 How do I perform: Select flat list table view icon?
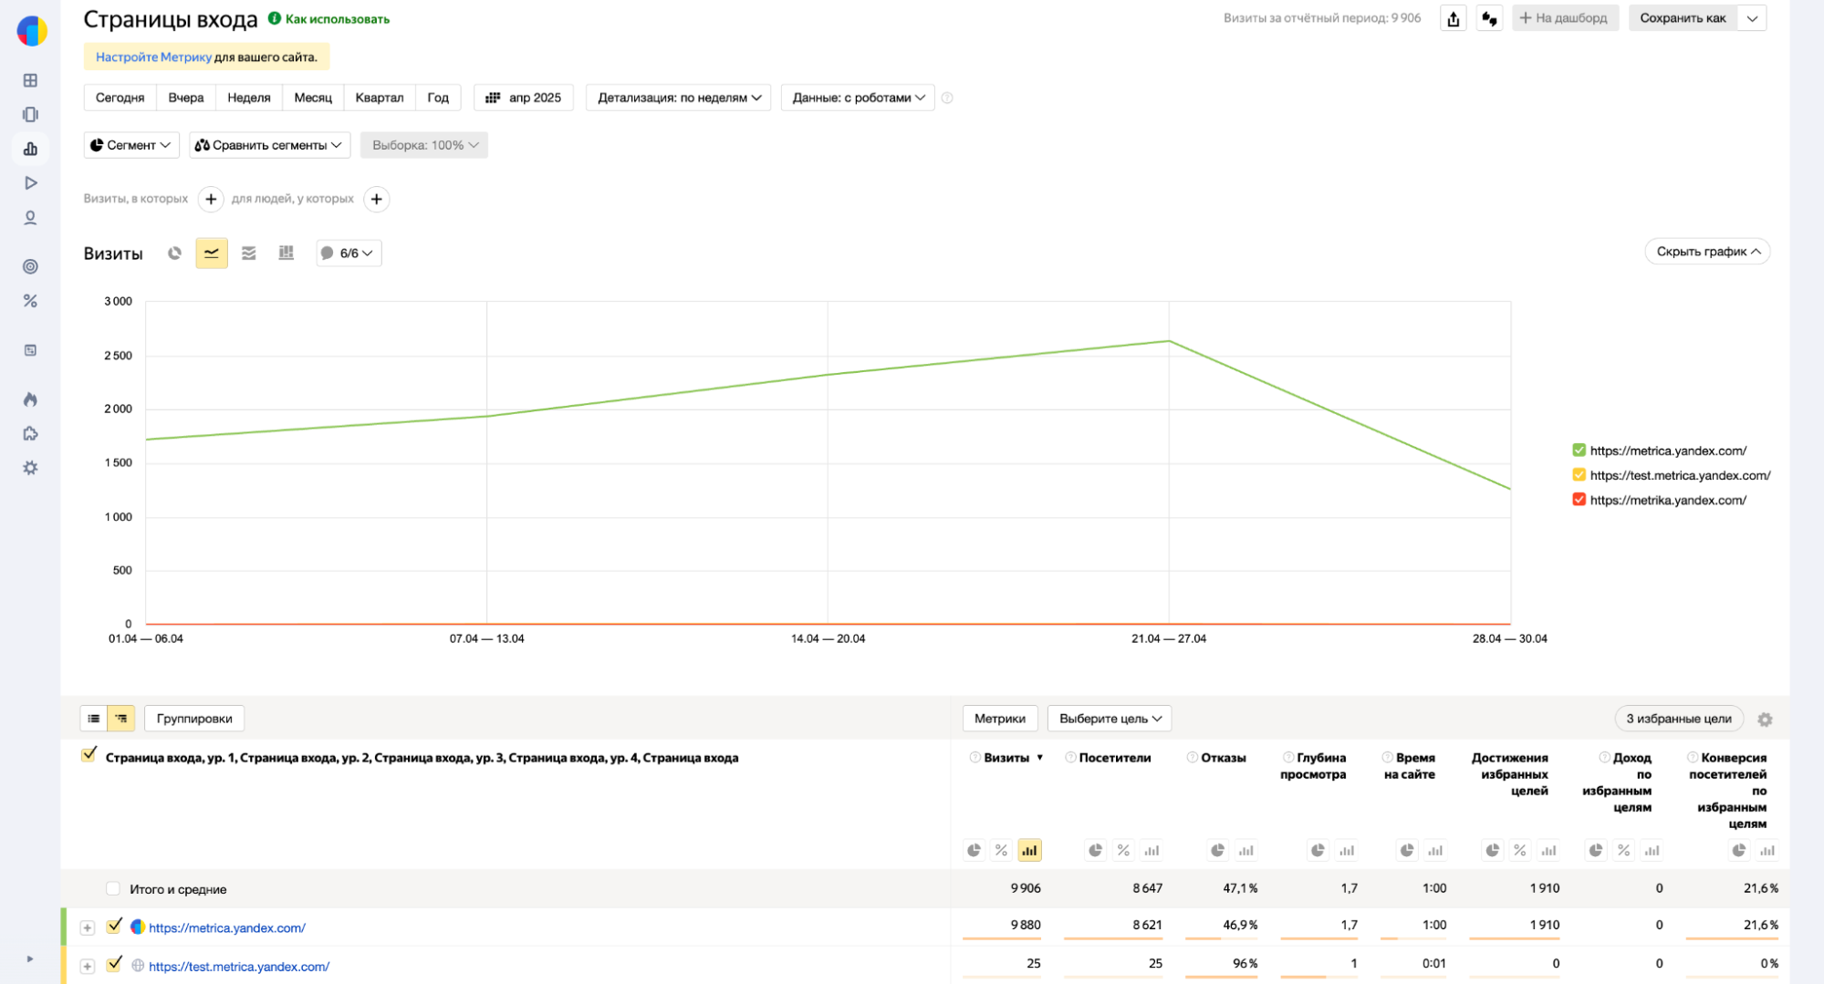(x=94, y=719)
